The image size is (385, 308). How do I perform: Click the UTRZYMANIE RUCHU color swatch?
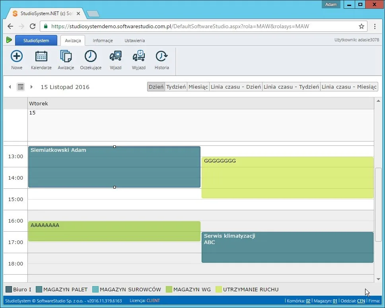point(218,289)
